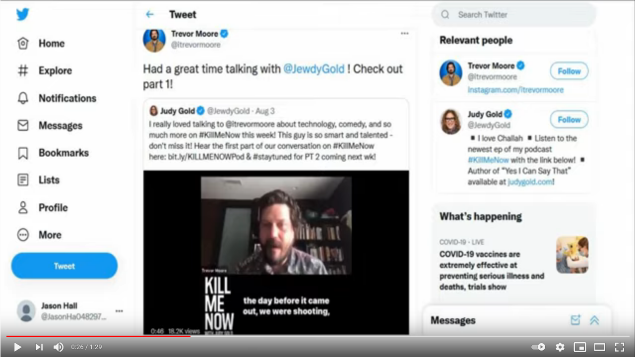Click the back arrow beside Tweet header
The width and height of the screenshot is (635, 357).
150,14
